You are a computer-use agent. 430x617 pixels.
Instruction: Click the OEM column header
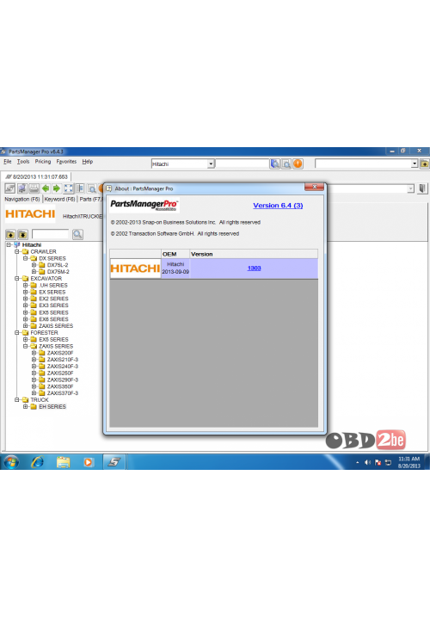175,254
